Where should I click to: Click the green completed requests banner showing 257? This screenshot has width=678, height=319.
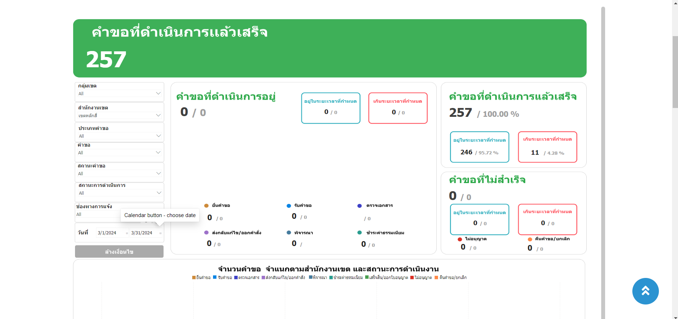tap(329, 48)
